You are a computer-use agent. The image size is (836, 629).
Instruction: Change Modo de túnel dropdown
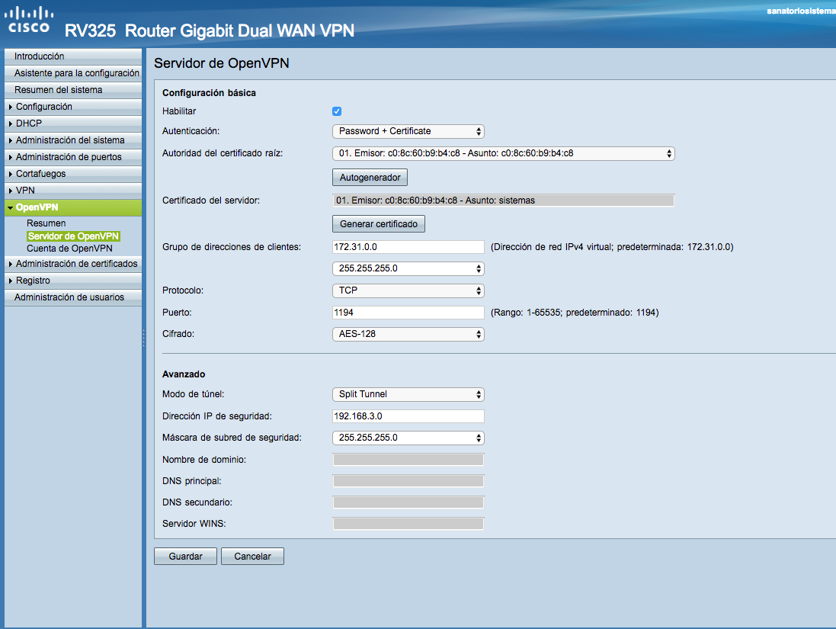click(408, 394)
